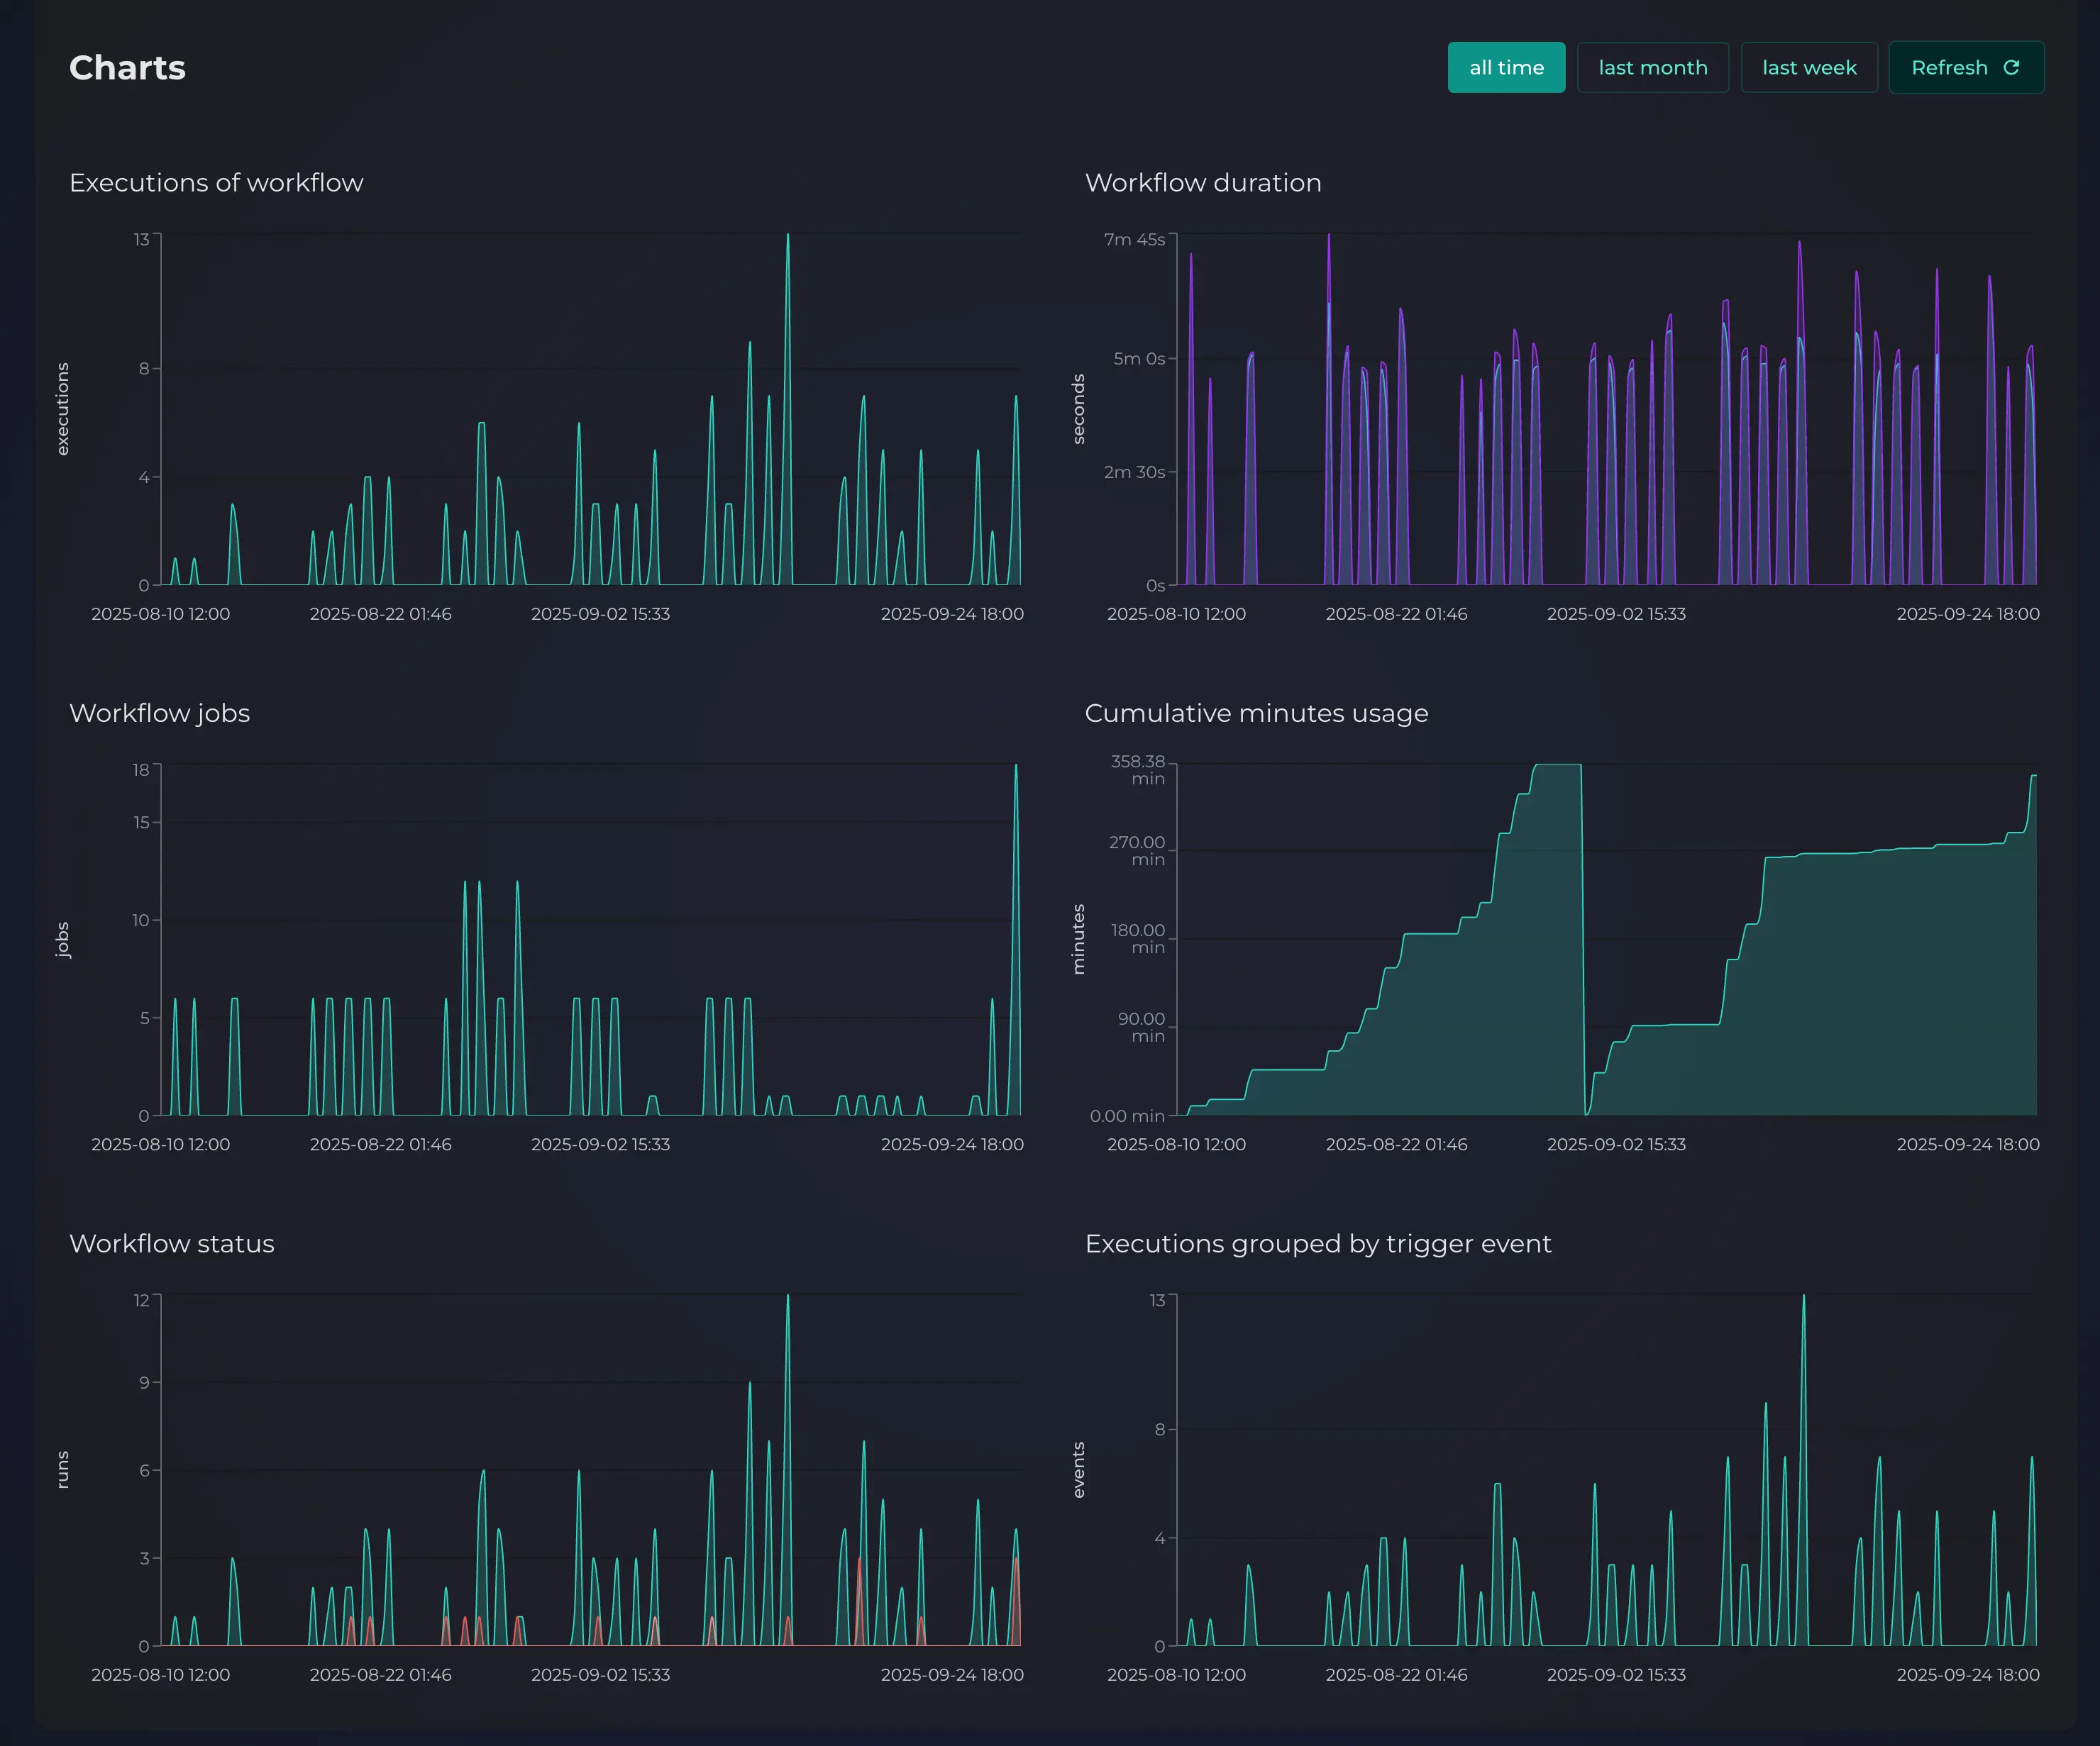The image size is (2100, 1746).
Task: Switch to the 'last month' time range
Action: point(1652,67)
